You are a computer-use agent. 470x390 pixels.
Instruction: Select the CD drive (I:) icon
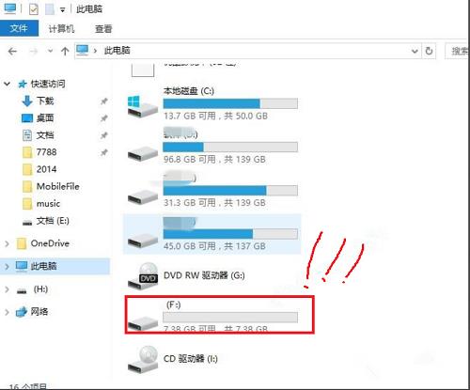point(143,359)
